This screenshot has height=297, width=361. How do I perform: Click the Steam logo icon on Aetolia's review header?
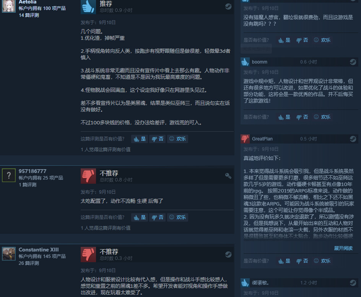pyautogui.click(x=228, y=7)
